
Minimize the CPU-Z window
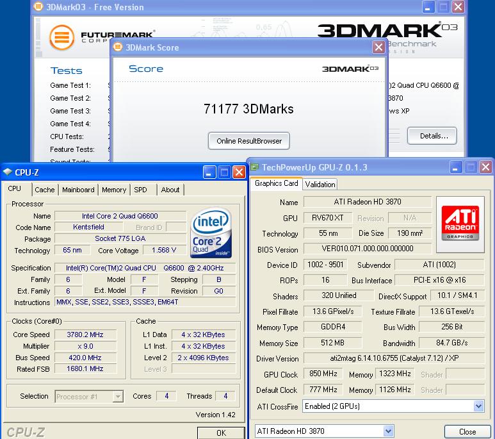coord(209,172)
